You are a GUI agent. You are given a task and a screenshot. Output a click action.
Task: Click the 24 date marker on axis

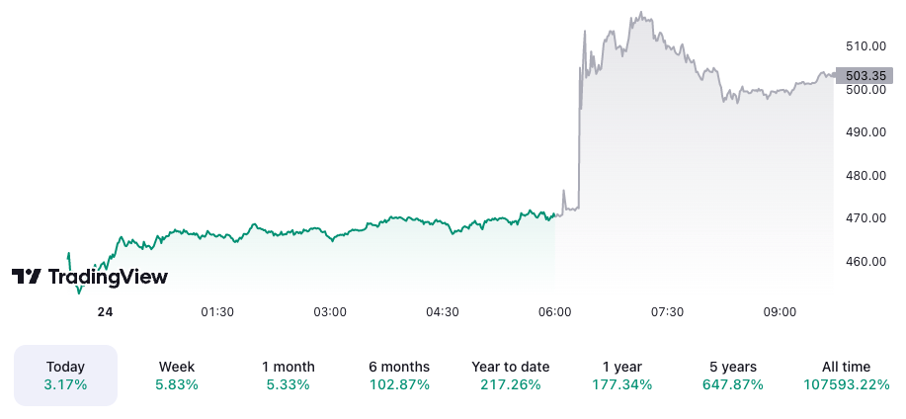[x=106, y=312]
